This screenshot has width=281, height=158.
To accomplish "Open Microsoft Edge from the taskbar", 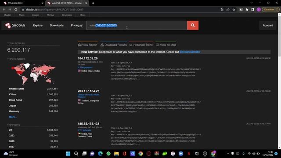I will [101, 154].
